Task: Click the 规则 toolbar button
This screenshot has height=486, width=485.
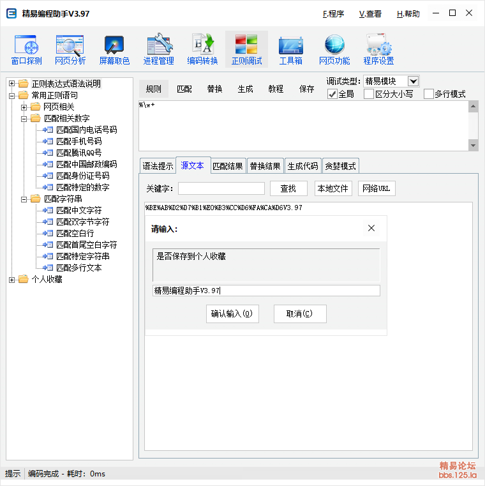Action: (154, 89)
